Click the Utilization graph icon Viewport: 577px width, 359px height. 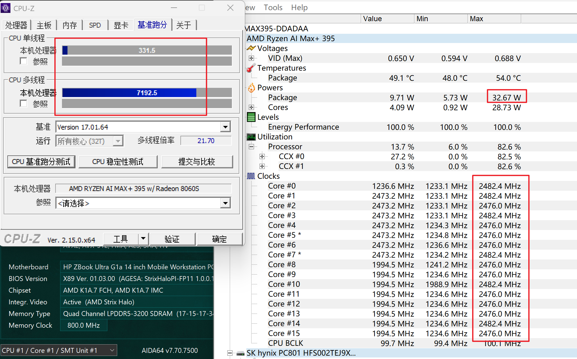[x=251, y=137]
